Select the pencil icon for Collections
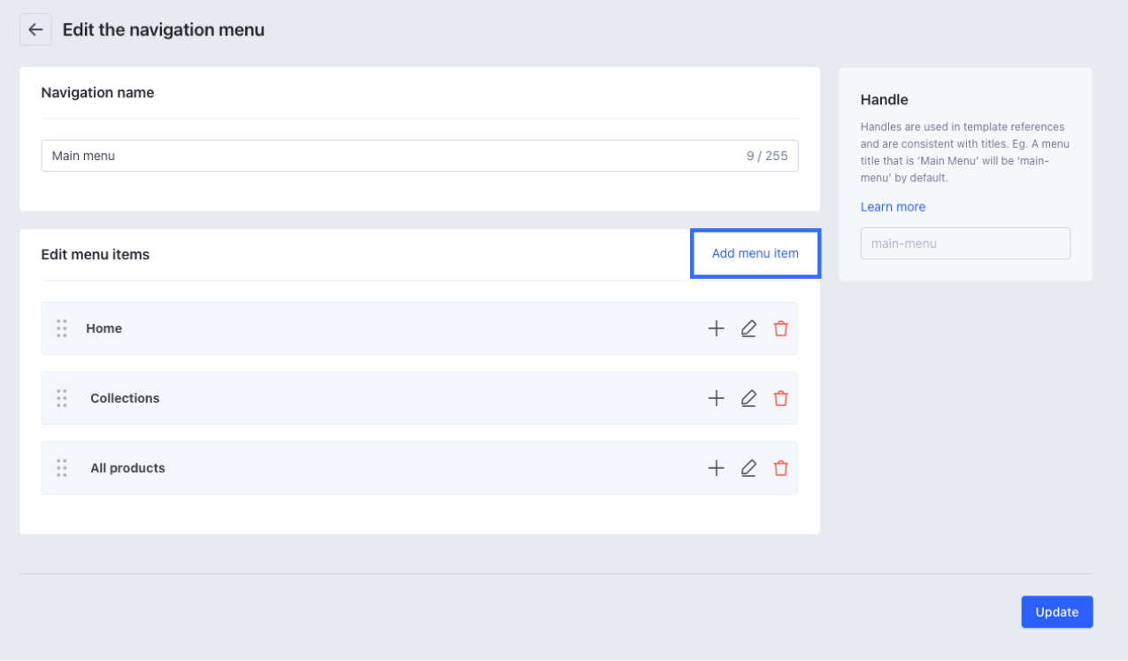Viewport: 1128px width, 661px height. (x=748, y=398)
